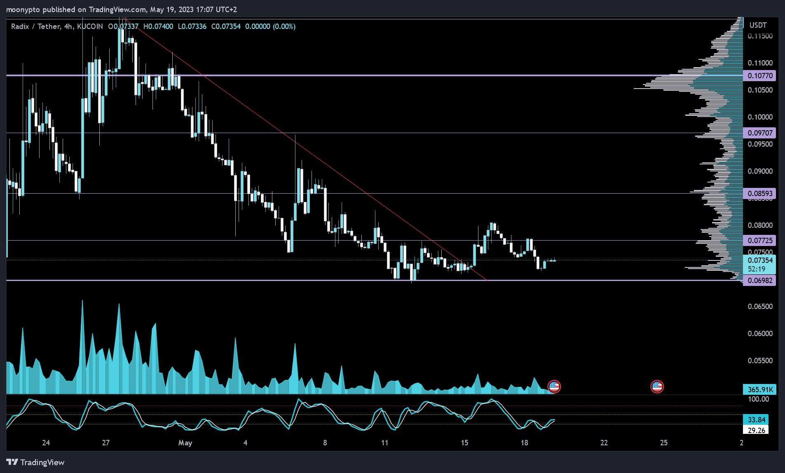Click the low value L0.07336 in legend
This screenshot has width=785, height=473.
[x=192, y=26]
